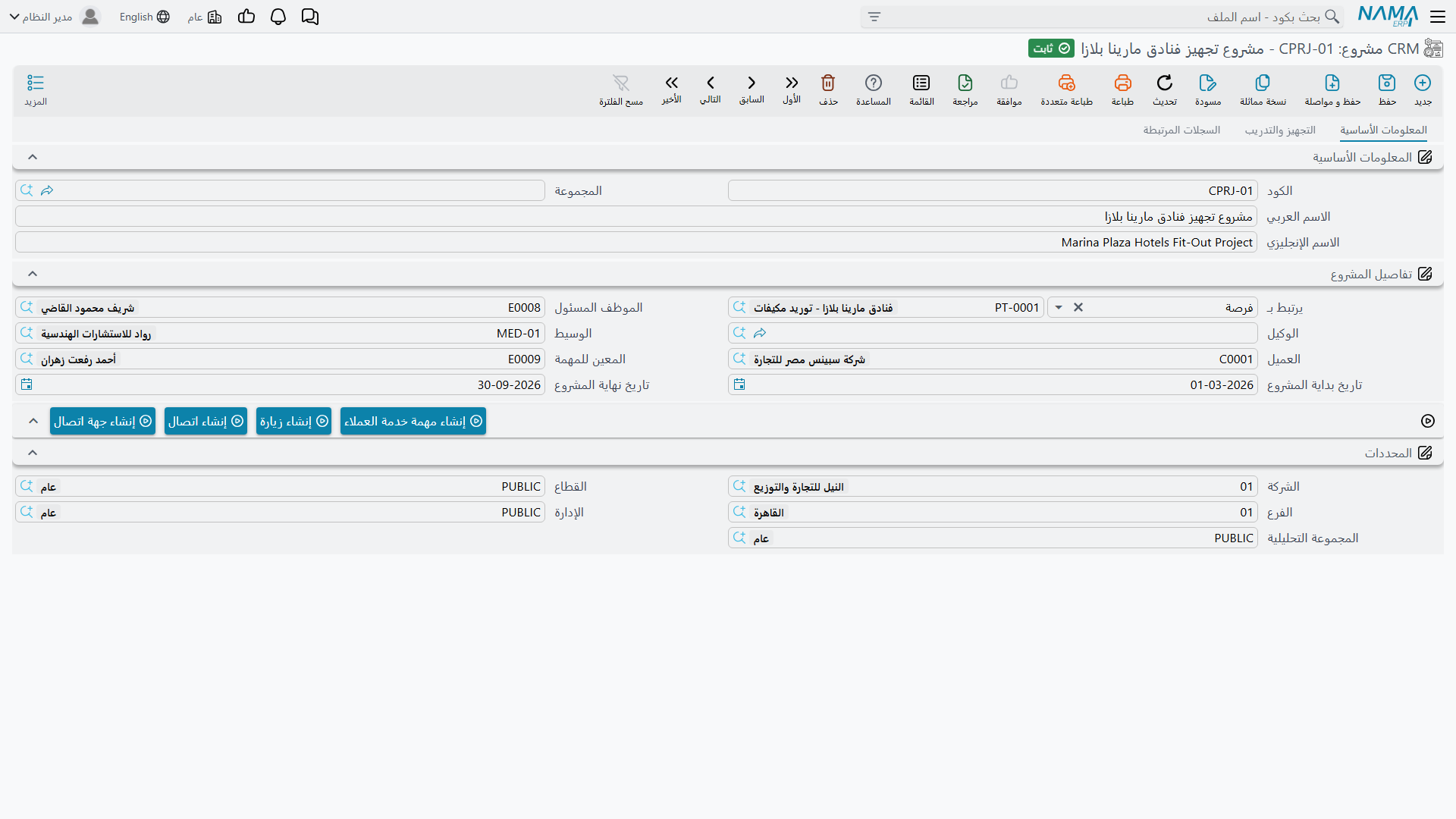1456x819 pixels.
Task: Open calendar for project start date
Action: (739, 384)
